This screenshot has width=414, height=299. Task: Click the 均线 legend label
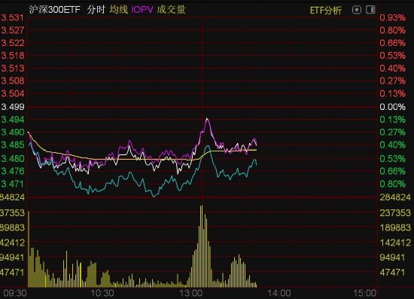click(119, 10)
